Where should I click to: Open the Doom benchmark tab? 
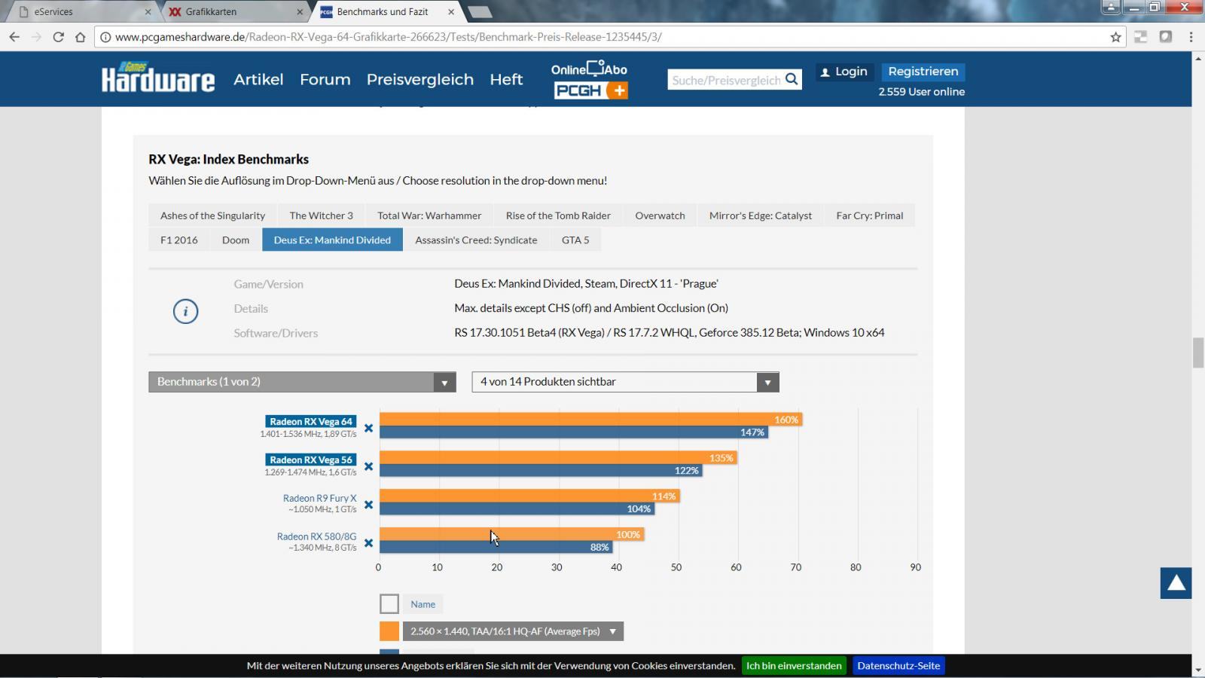pyautogui.click(x=236, y=240)
